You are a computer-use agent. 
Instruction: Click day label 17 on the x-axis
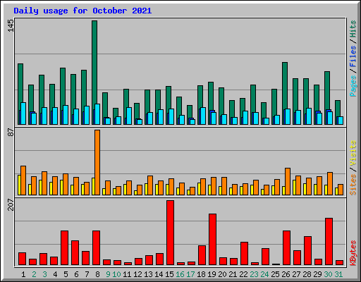(x=190, y=274)
